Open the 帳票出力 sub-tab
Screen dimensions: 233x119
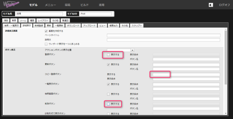coord(114,26)
